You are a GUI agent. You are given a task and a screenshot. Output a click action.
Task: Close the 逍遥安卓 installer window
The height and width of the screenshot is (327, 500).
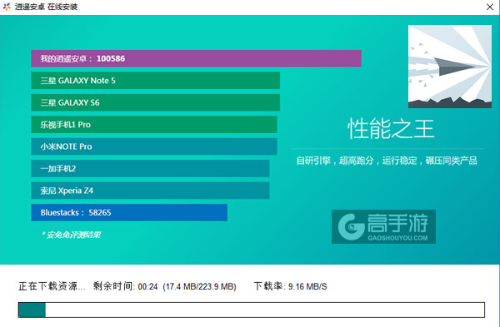coord(490,7)
